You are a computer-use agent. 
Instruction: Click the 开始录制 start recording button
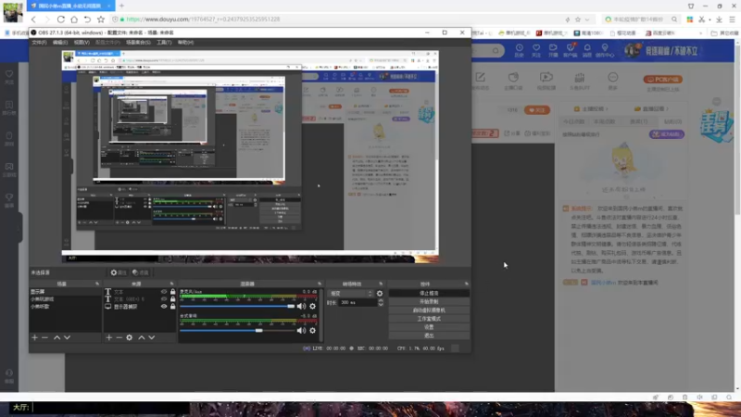click(x=429, y=302)
